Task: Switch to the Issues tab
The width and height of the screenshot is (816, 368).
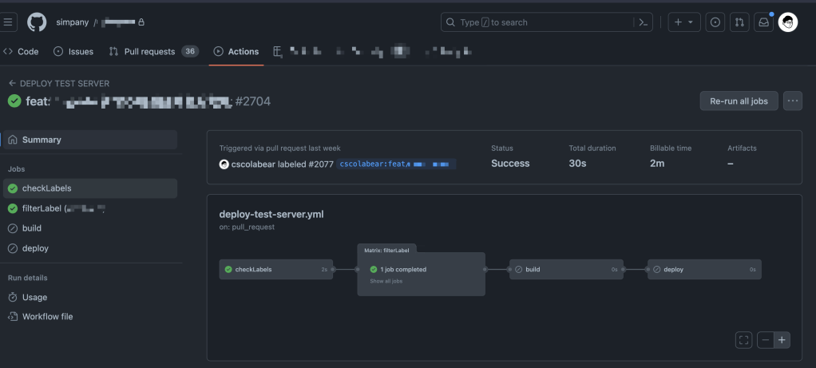Action: (x=73, y=52)
